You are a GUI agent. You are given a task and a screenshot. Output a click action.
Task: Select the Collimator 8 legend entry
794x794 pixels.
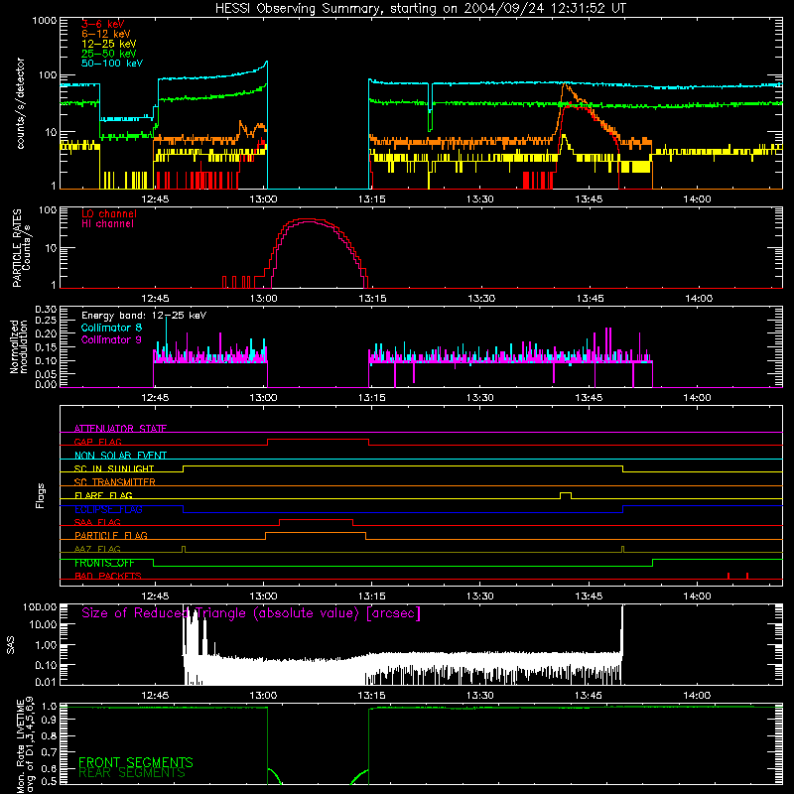(111, 328)
